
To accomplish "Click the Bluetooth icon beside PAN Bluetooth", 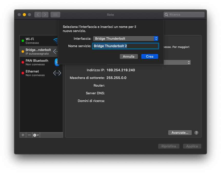I will click(x=56, y=62).
